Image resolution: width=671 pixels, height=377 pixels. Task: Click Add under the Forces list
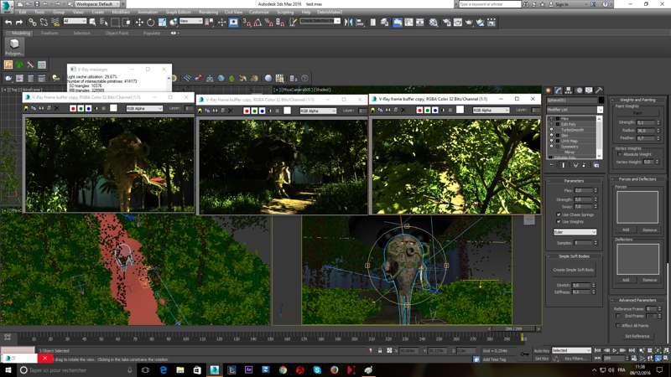(626, 230)
